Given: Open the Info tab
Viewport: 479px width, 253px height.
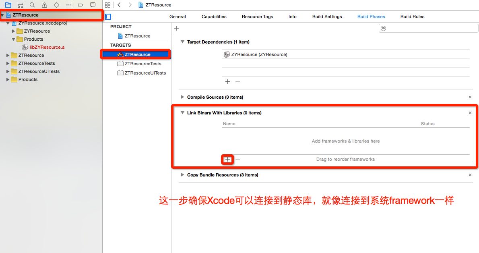Looking at the screenshot, I should click(292, 17).
